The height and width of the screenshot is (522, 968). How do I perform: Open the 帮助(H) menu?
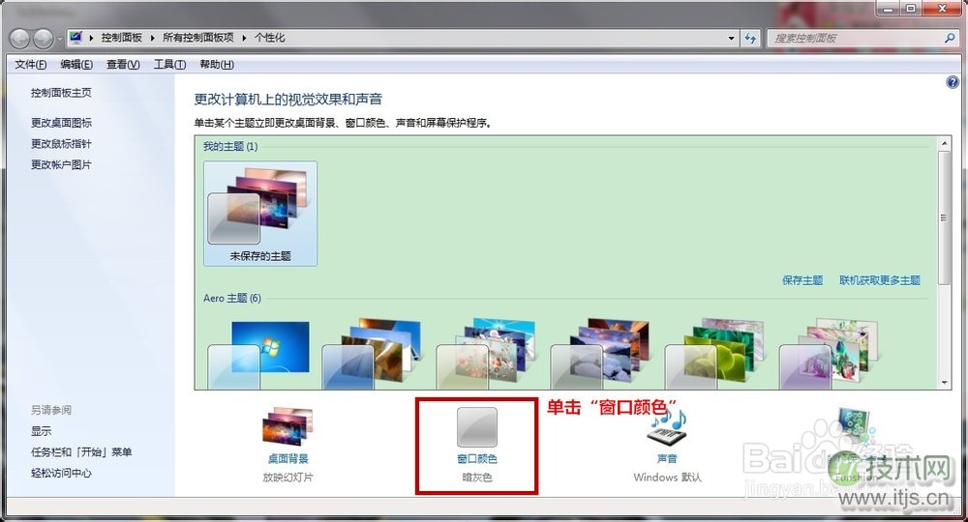click(x=217, y=64)
